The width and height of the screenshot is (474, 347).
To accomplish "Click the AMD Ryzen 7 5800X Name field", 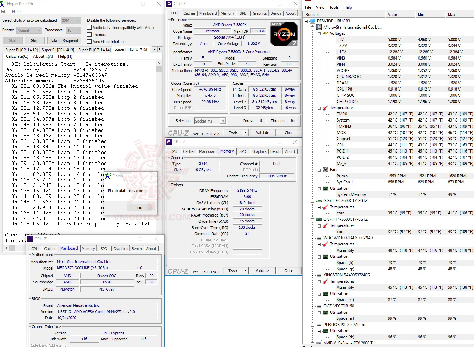I will coord(230,25).
